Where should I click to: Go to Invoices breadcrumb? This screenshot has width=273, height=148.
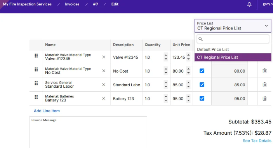point(72,4)
